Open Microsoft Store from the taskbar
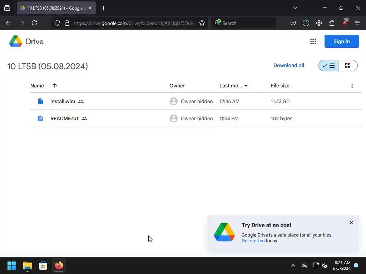 43,265
